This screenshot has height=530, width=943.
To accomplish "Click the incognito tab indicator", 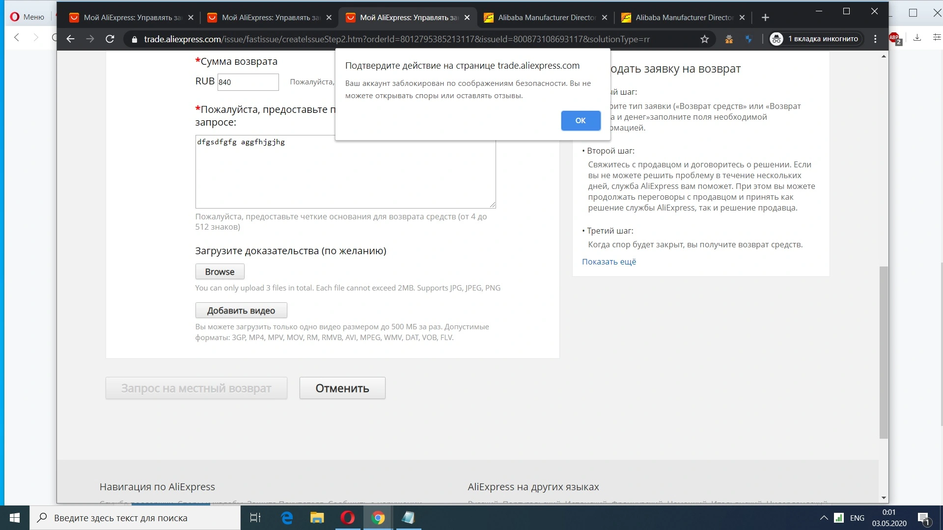I will pos(815,39).
